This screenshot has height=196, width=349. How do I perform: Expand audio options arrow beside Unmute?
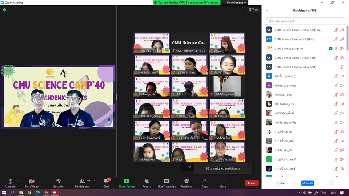(17, 181)
